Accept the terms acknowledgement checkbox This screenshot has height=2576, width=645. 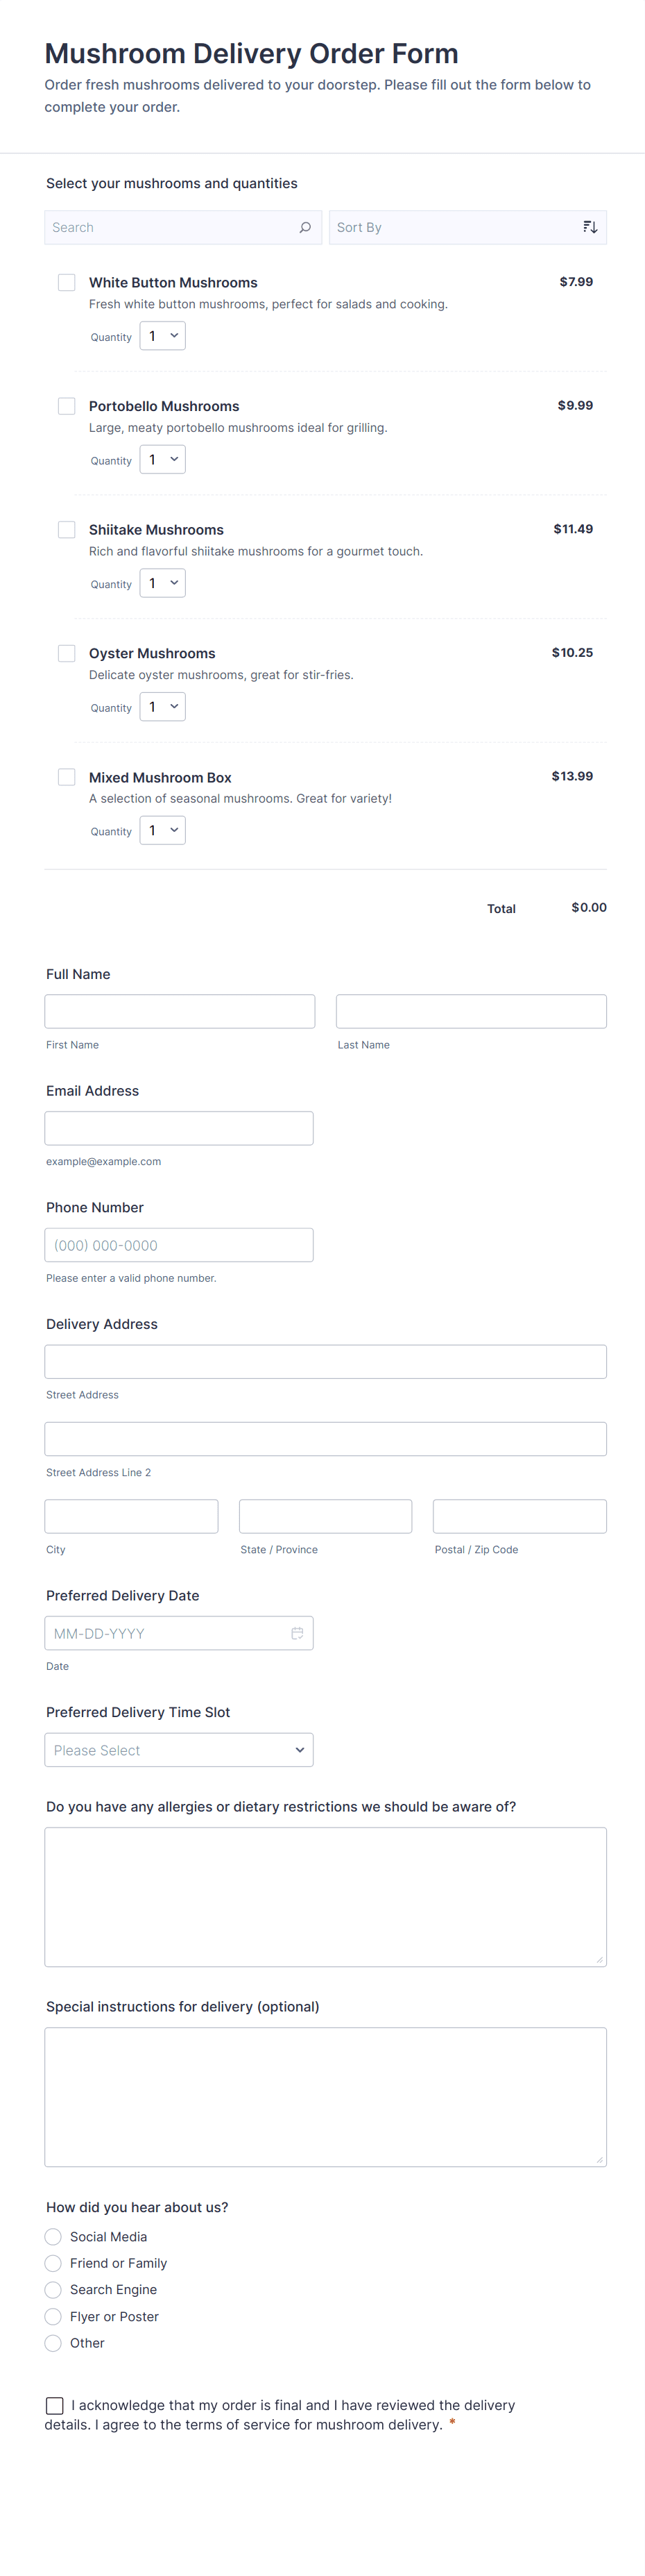click(55, 2405)
